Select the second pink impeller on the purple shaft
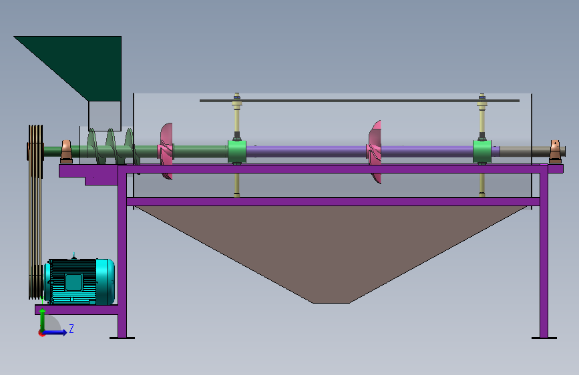This screenshot has height=375, width=579. [x=375, y=151]
